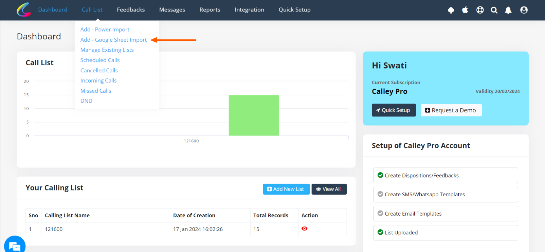Open the Messages menu
545x252 pixels.
172,10
